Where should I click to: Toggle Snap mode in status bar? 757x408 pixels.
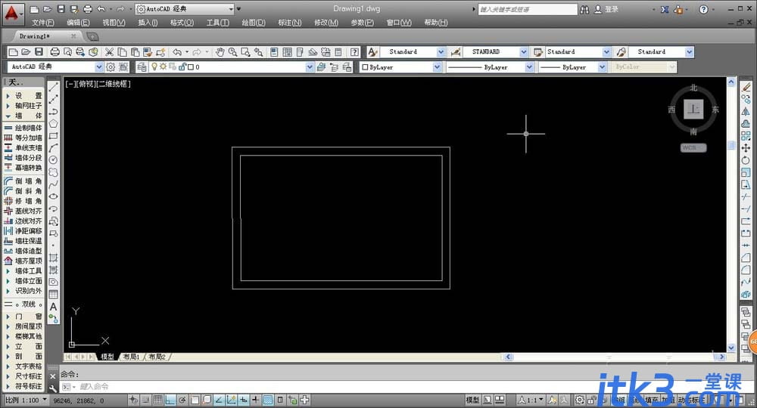pos(145,400)
